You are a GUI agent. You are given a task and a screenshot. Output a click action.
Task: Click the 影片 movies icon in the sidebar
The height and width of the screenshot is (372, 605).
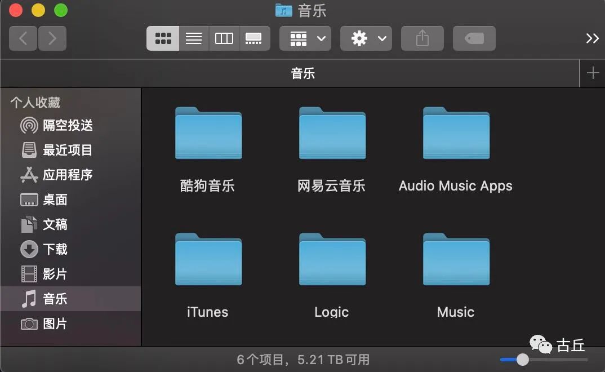coord(29,274)
